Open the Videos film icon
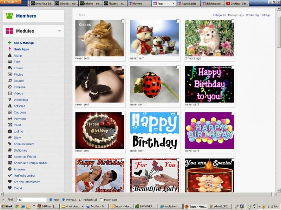The height and width of the screenshot is (210, 281). (10, 93)
